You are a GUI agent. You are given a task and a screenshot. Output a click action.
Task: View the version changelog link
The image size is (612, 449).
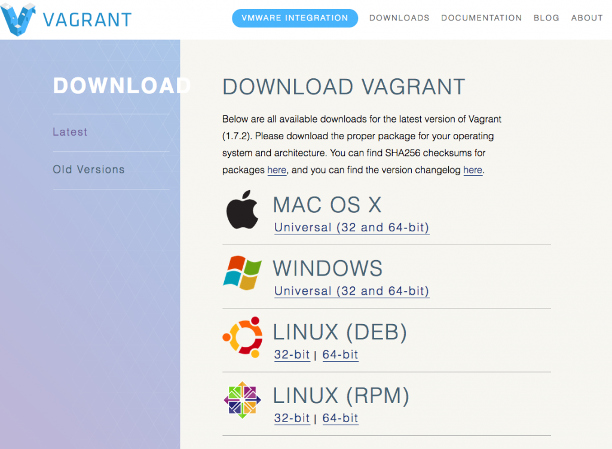(473, 170)
